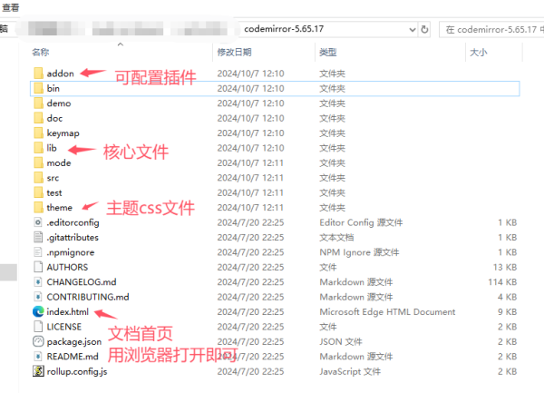The height and width of the screenshot is (393, 544).
Task: Select the doc folder name
Action: [x=54, y=118]
